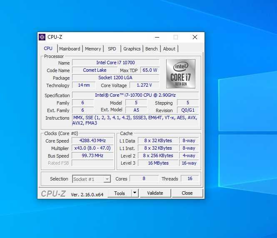Screen dimensions: 277x238
Task: Open the Tools dropdown arrow
Action: [x=135, y=193]
